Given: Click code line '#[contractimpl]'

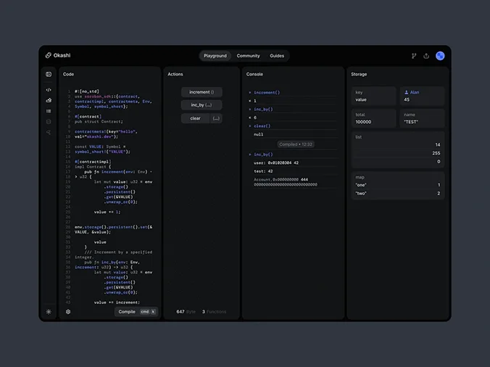Looking at the screenshot, I should click(x=93, y=162).
